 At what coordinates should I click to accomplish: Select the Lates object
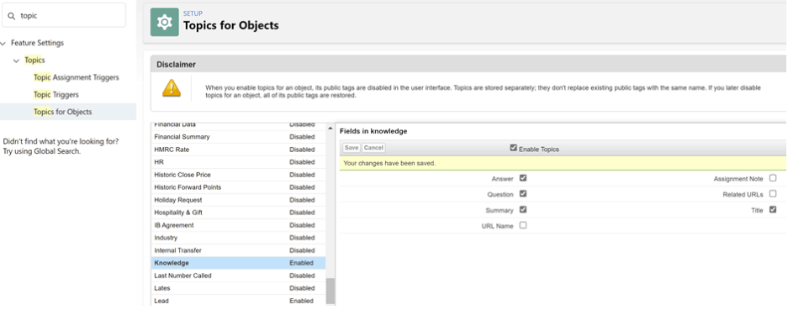click(x=239, y=288)
